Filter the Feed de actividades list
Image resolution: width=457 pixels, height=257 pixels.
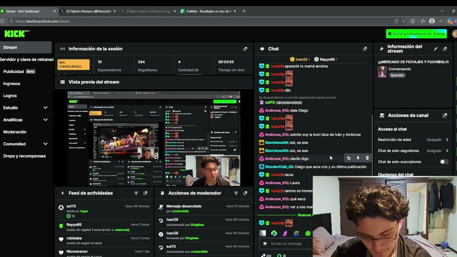(136, 193)
